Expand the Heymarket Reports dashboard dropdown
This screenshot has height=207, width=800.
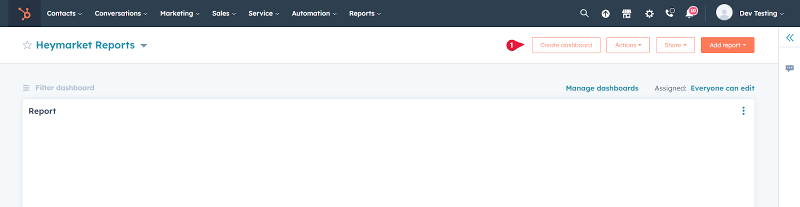click(x=143, y=45)
